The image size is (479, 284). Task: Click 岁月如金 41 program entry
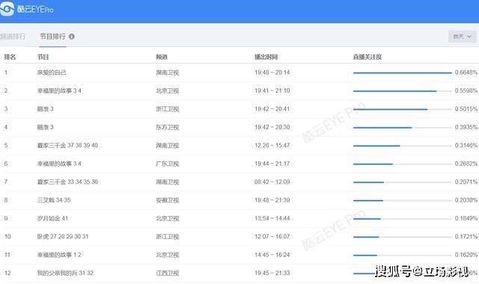pos(52,218)
